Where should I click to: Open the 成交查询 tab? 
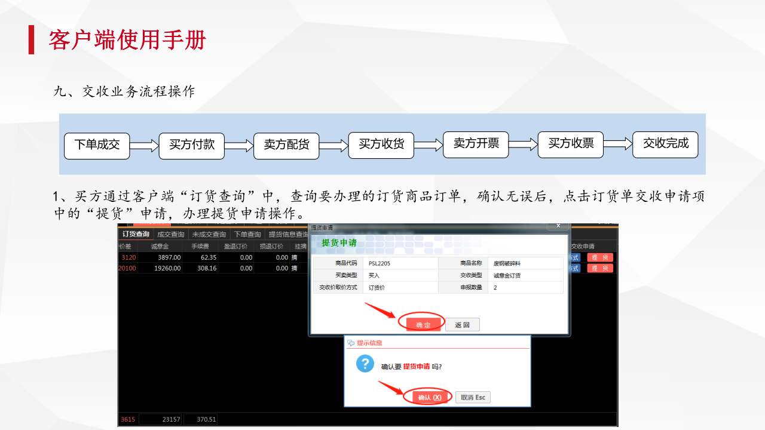click(170, 234)
